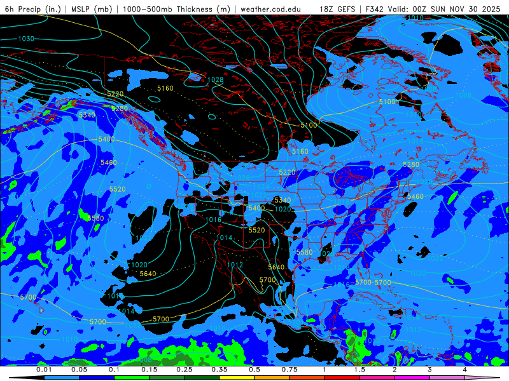Click the bright green legend color swatch

(x=132, y=378)
